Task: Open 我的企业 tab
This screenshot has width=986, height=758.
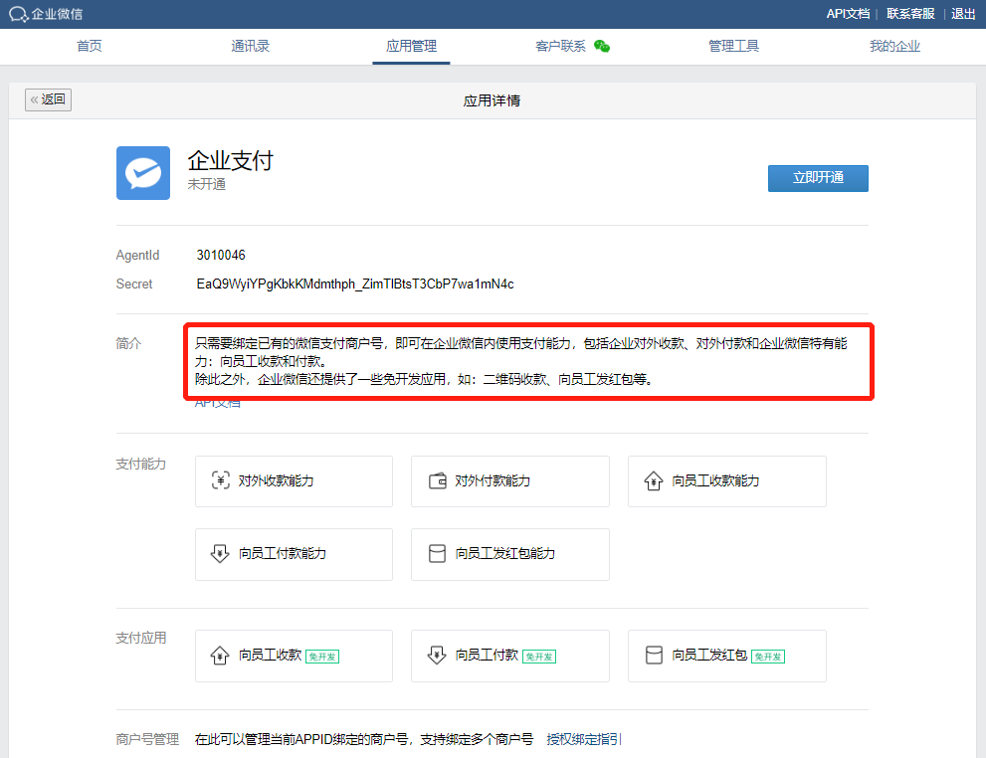Action: [894, 46]
